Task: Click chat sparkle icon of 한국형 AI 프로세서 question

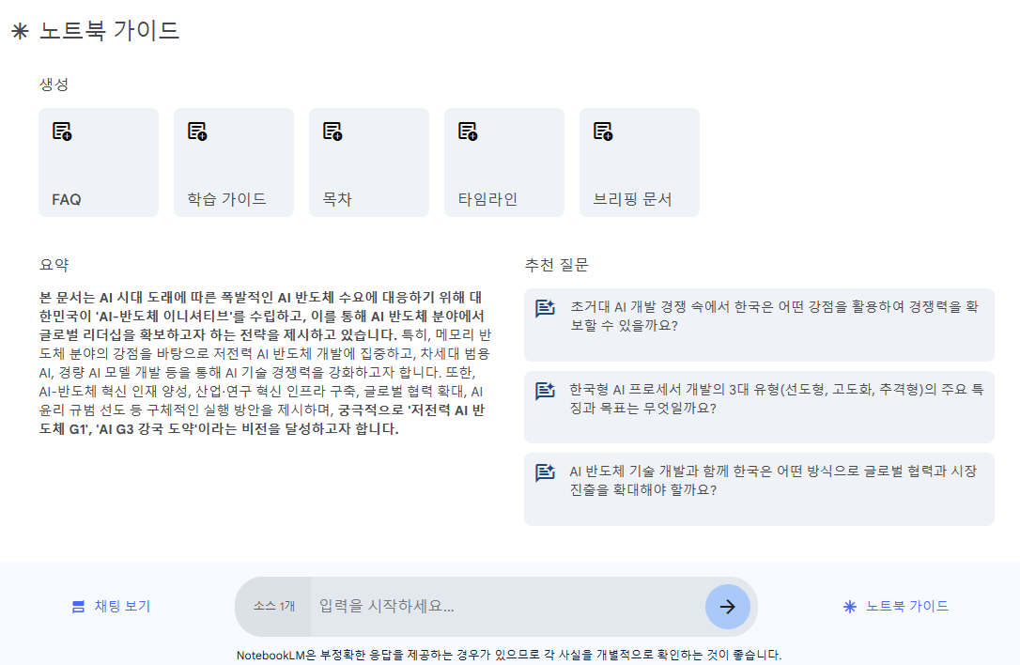Action: [545, 391]
